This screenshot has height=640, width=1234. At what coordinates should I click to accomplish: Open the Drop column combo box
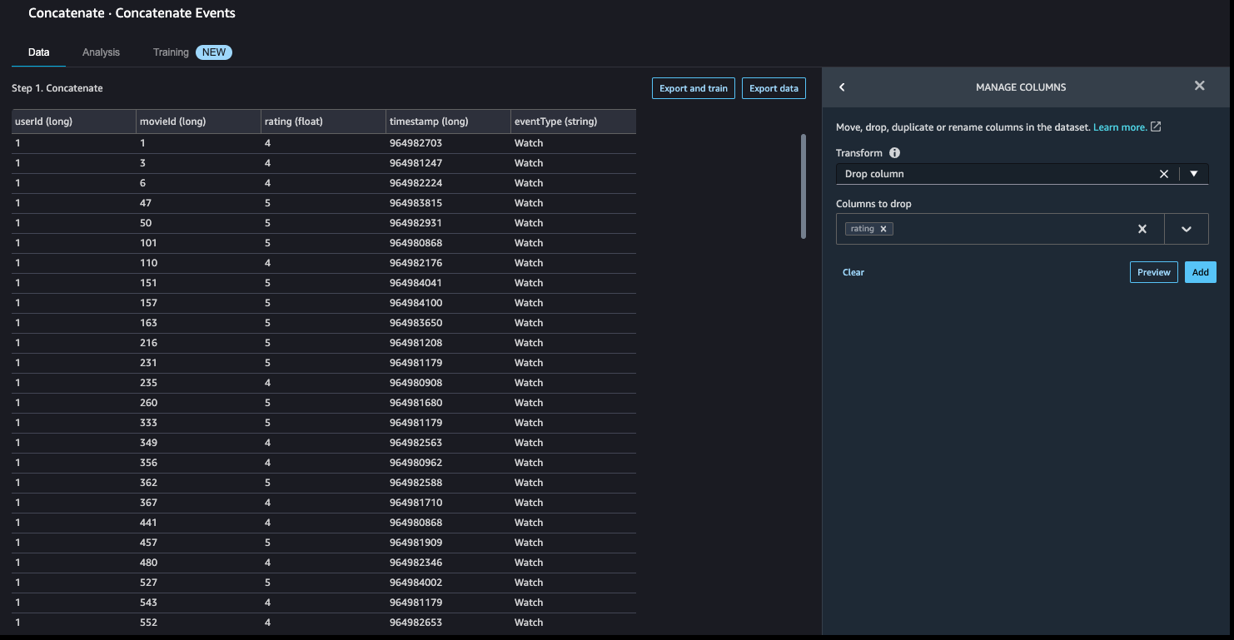point(995,174)
